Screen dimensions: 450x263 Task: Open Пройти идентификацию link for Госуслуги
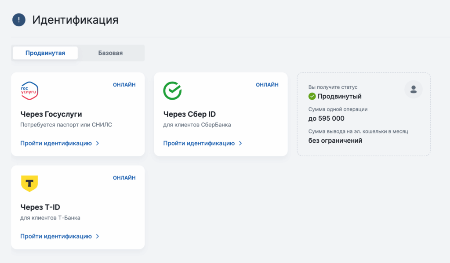click(x=60, y=143)
